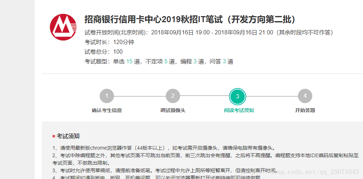
Task: Click the 考试时长：120分钟 text
Action: 109,43
